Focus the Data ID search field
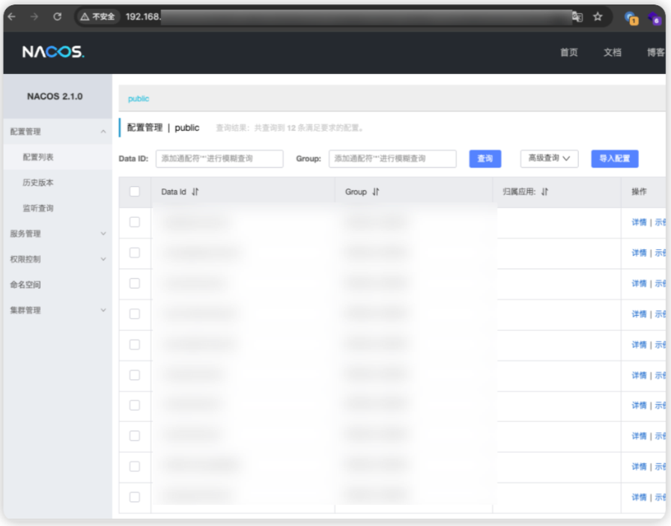This screenshot has height=526, width=671. [x=219, y=159]
